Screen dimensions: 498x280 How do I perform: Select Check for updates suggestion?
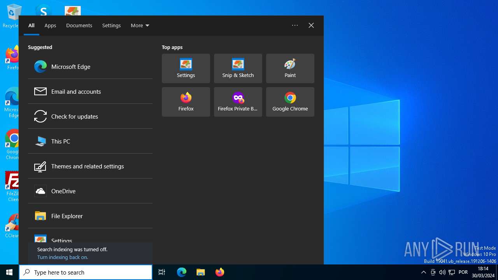90,116
